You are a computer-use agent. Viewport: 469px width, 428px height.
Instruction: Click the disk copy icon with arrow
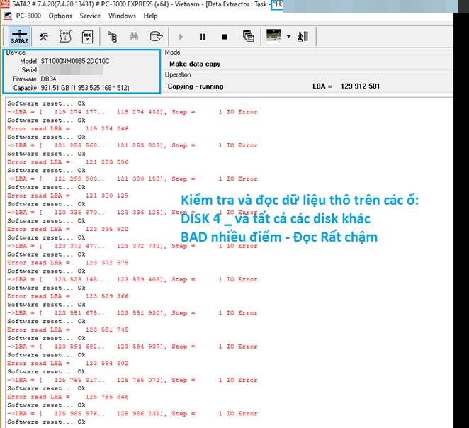pyautogui.click(x=156, y=36)
